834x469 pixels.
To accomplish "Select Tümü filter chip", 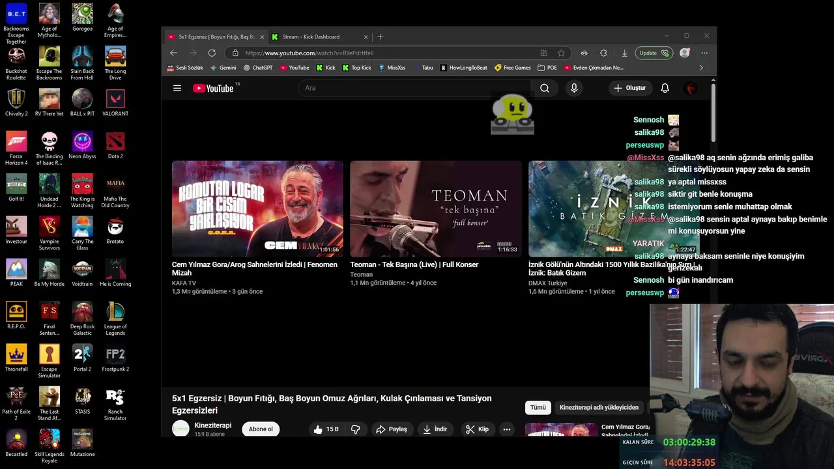I will 538,407.
